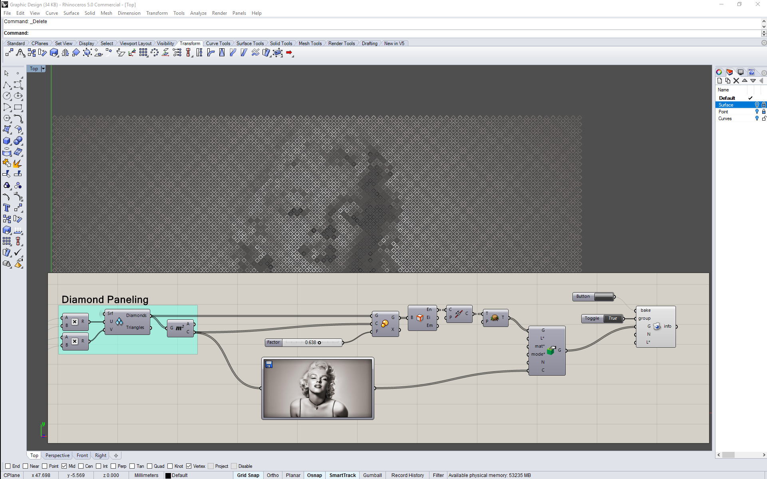Open the Surface menu
The height and width of the screenshot is (479, 767).
[x=71, y=13]
